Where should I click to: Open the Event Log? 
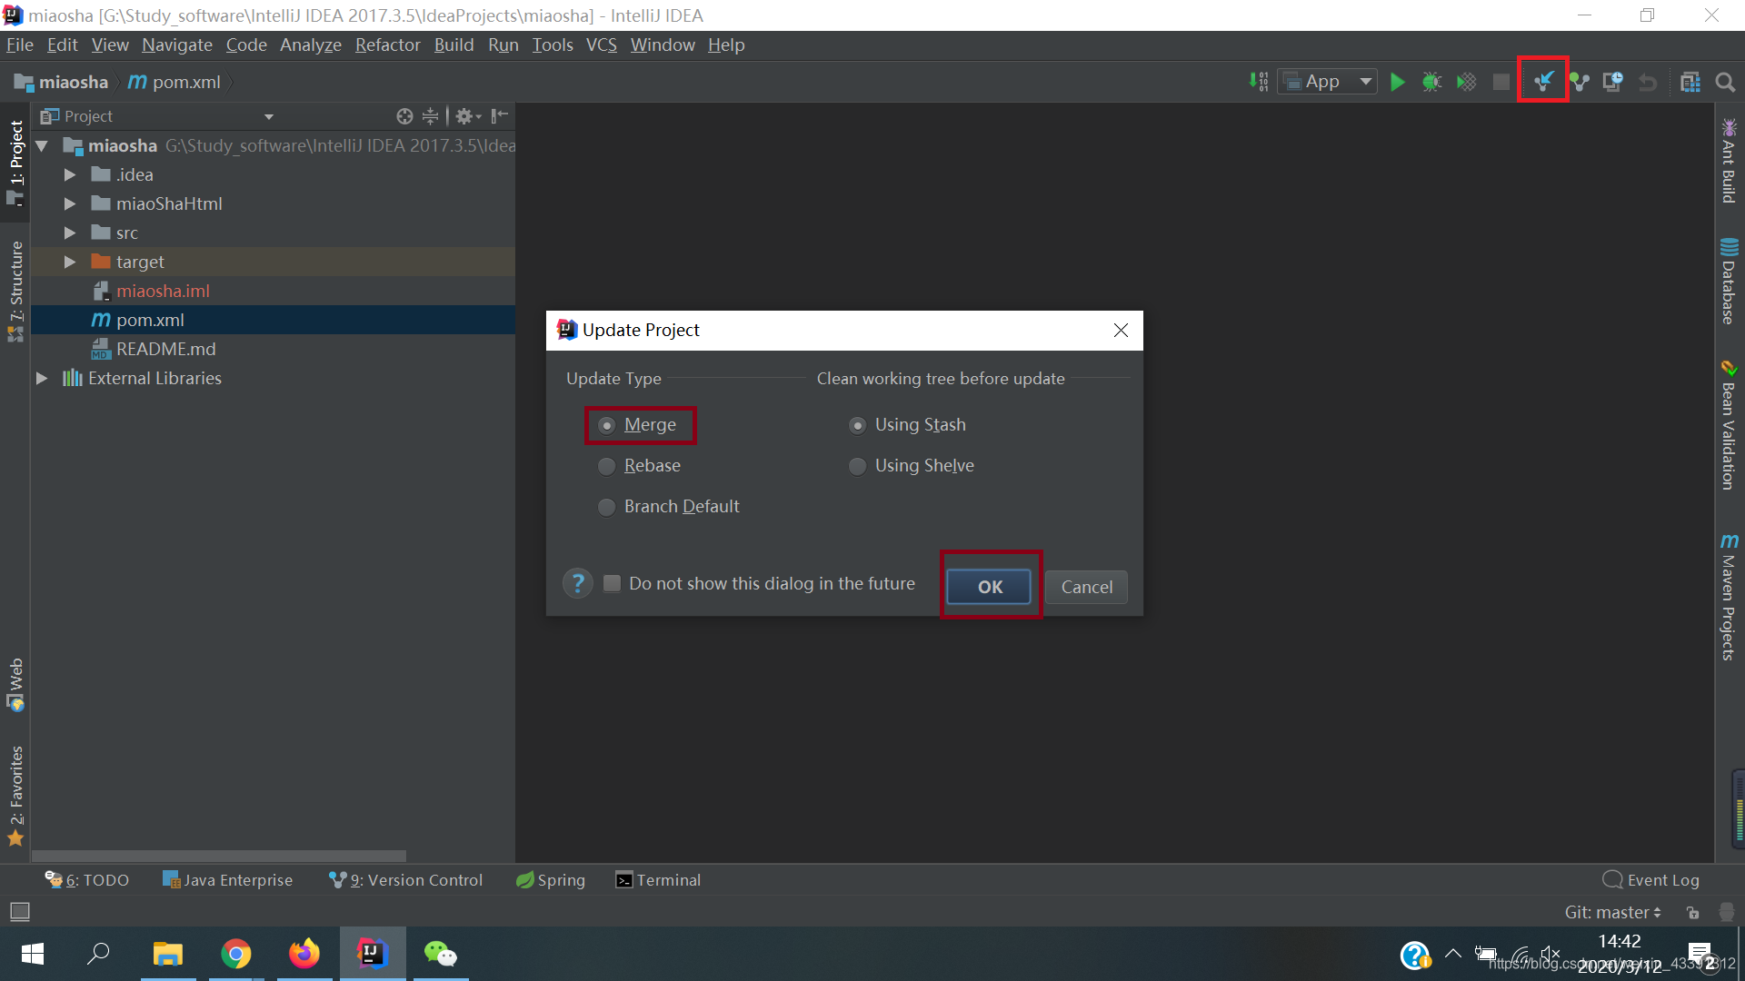(x=1651, y=879)
